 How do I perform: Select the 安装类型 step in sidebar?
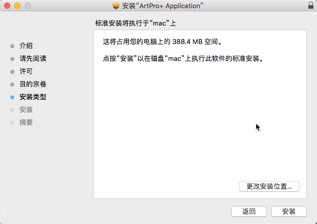point(33,97)
